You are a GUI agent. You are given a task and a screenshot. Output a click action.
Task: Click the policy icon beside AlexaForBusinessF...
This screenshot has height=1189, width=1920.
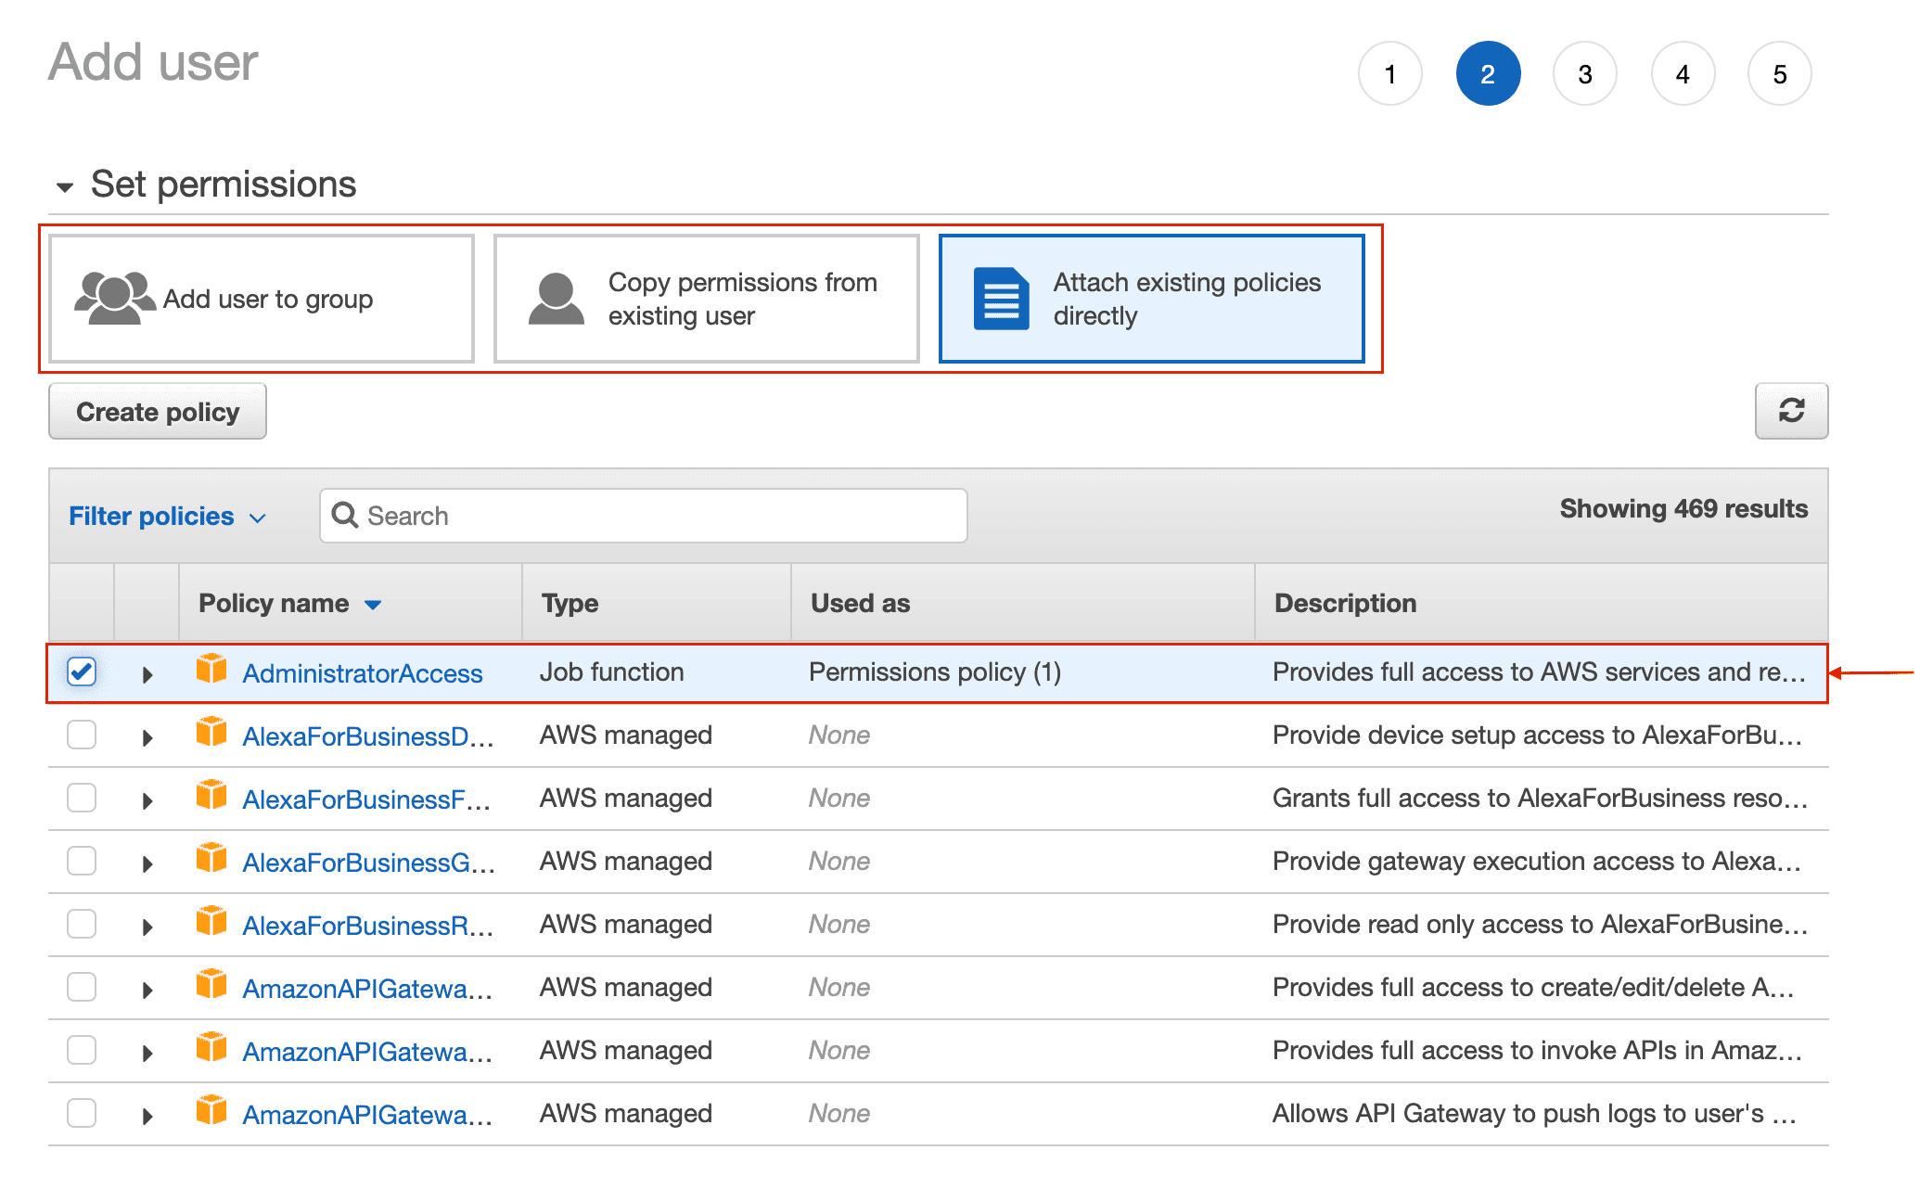point(211,795)
